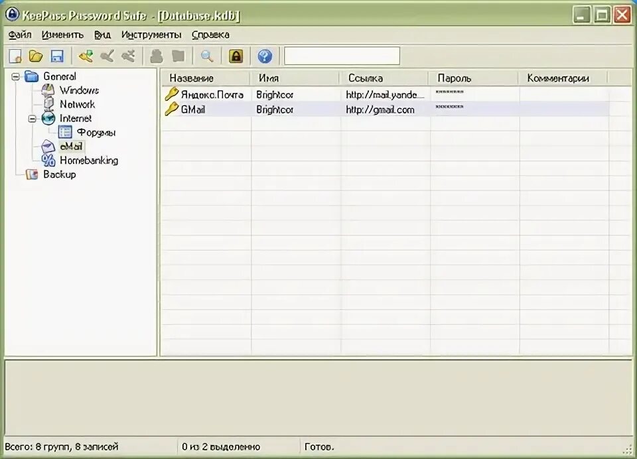Click the key icon of Яндекс.Почта entry
Viewport: 637px width, 459px height.
[171, 94]
